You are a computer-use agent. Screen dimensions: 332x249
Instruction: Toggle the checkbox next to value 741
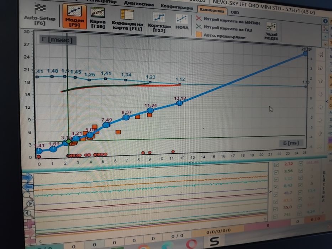tap(275, 216)
